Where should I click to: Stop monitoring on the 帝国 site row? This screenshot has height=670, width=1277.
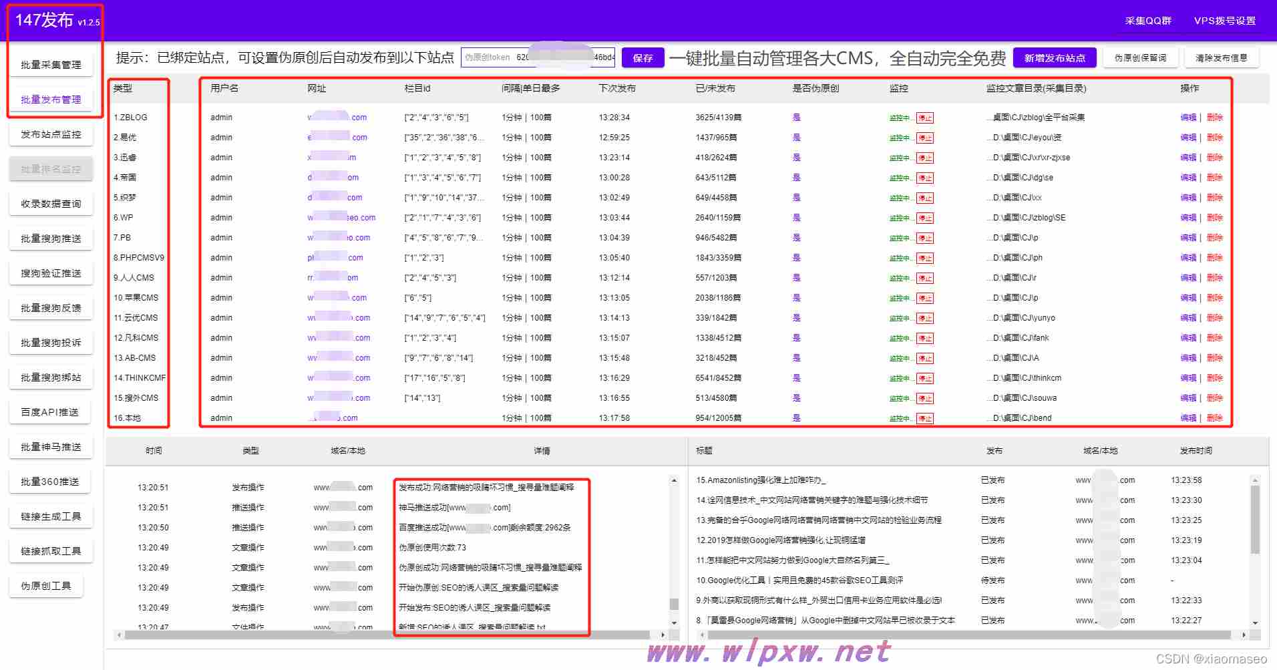(x=924, y=178)
